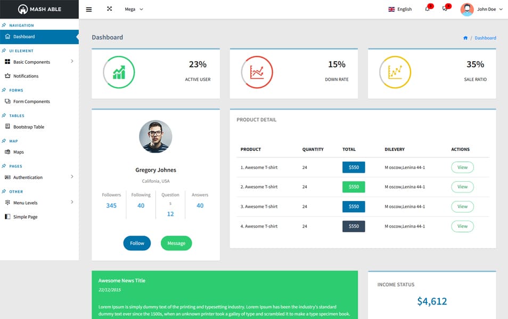Open the English language switcher flag
508x319 pixels.
pyautogui.click(x=399, y=9)
